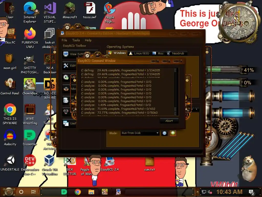Switch to the Windows operating systems tab

coord(117,53)
